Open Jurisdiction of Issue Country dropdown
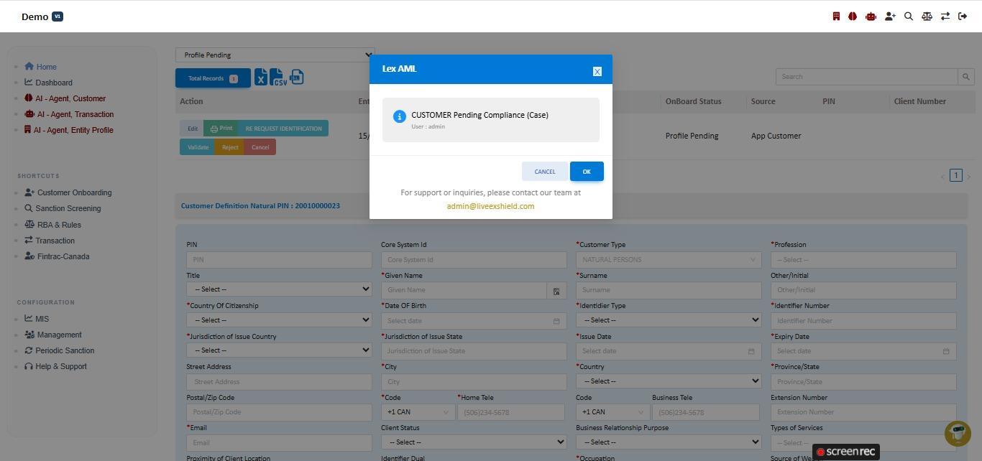The width and height of the screenshot is (982, 461). (279, 350)
